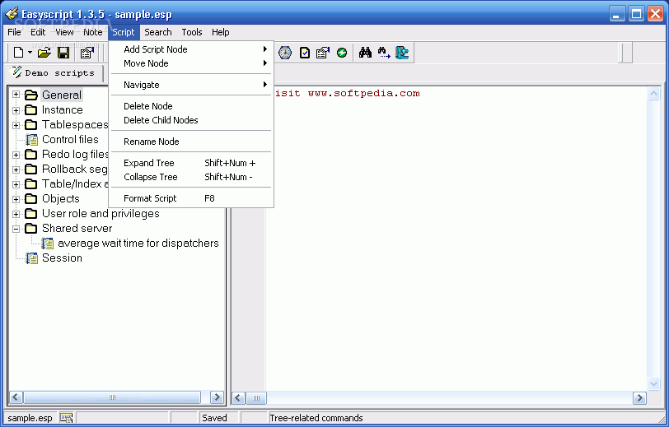Click the Session script node icon
The height and width of the screenshot is (427, 669).
(31, 258)
